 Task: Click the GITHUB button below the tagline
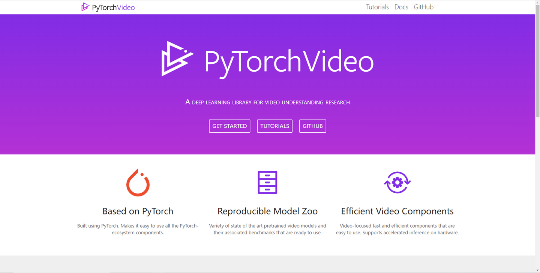(x=312, y=126)
